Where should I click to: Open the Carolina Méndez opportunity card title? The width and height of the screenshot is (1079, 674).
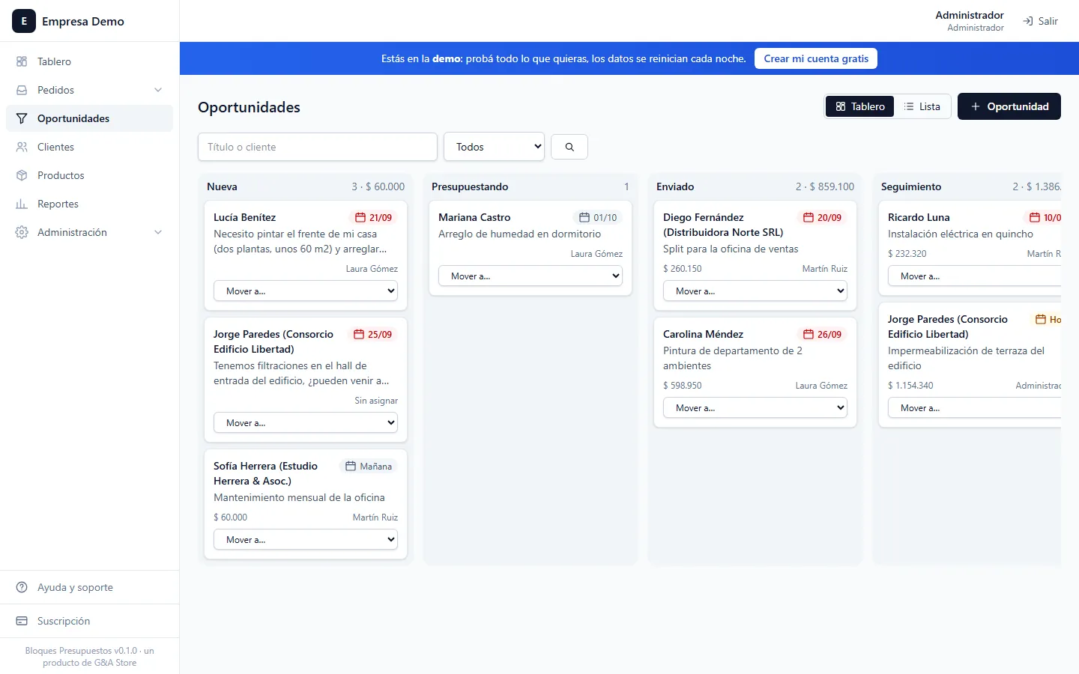[703, 334]
